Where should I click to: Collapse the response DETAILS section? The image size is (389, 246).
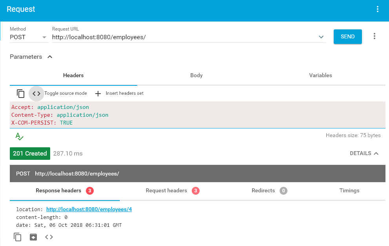point(364,153)
